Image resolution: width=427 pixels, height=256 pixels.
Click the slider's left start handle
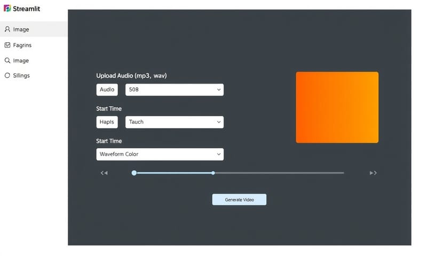point(134,173)
